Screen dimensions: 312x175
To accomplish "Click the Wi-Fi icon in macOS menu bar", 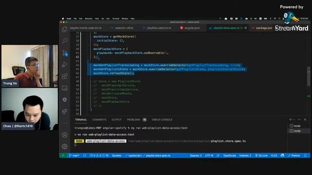I will click(275, 18).
